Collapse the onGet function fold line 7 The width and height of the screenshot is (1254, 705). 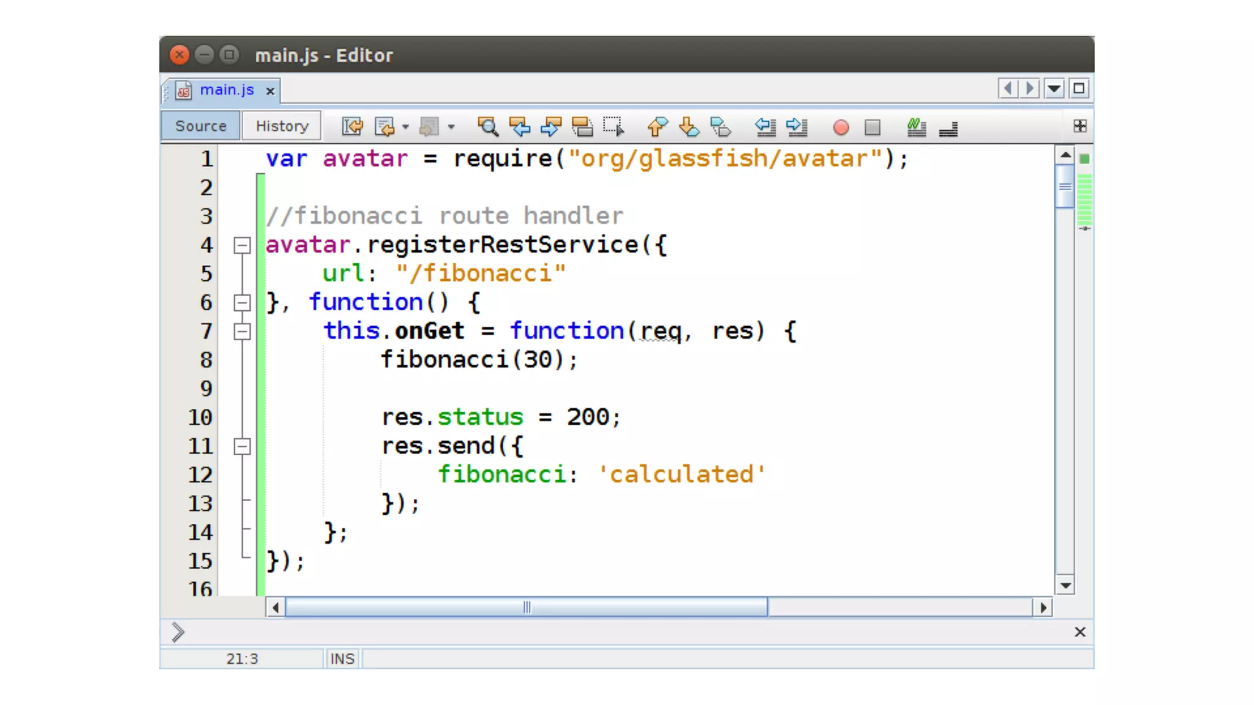click(242, 332)
